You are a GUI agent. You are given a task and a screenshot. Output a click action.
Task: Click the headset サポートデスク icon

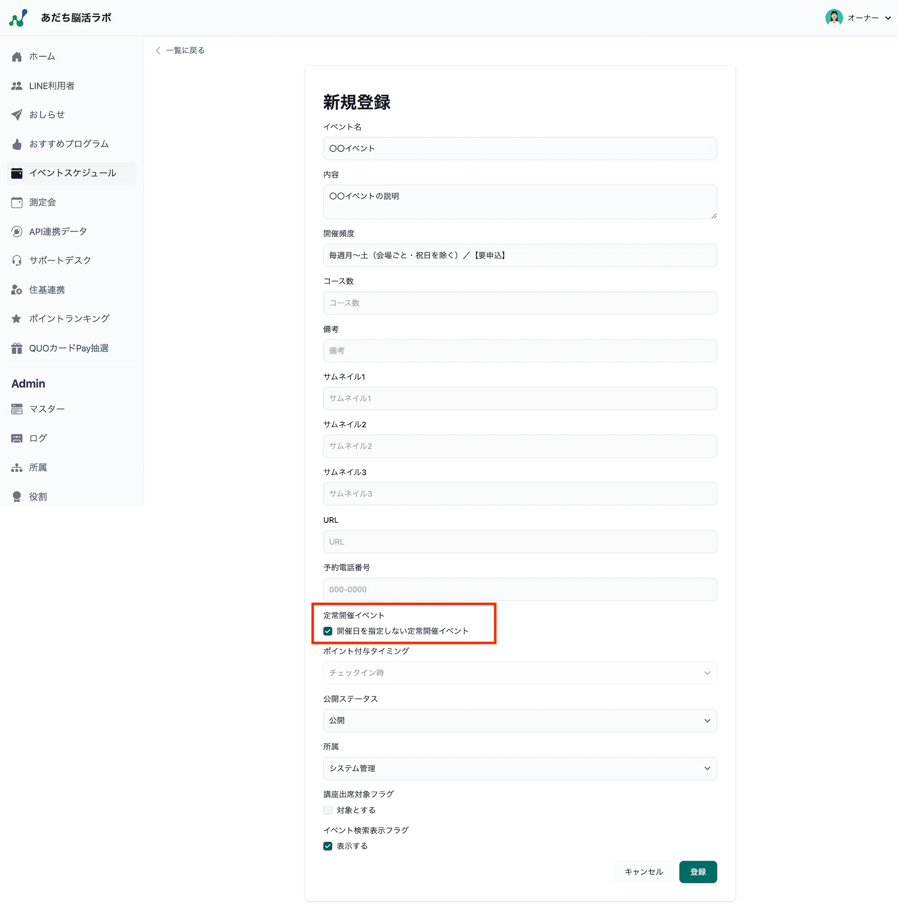pyautogui.click(x=17, y=260)
